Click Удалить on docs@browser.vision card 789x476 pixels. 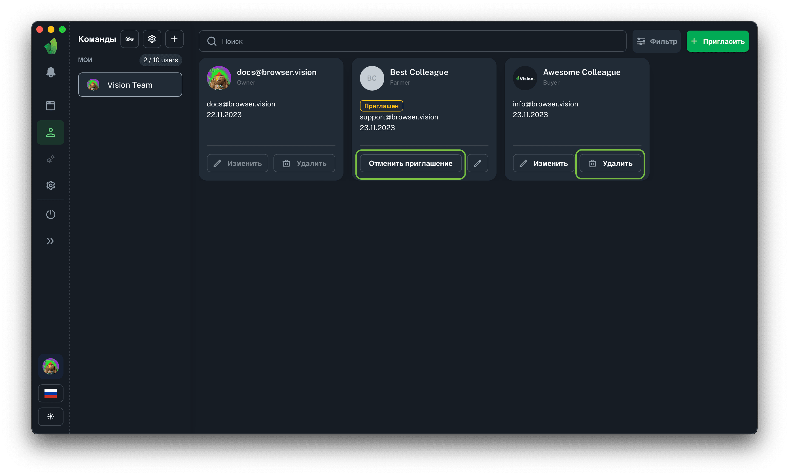pyautogui.click(x=304, y=163)
